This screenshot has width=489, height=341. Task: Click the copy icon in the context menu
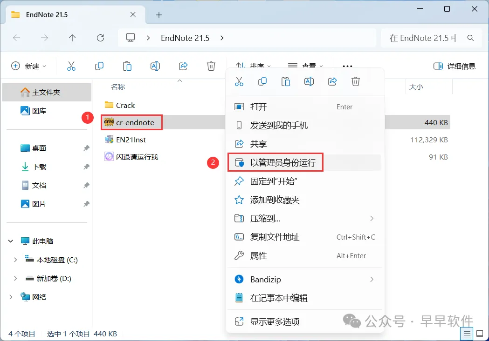(x=262, y=81)
